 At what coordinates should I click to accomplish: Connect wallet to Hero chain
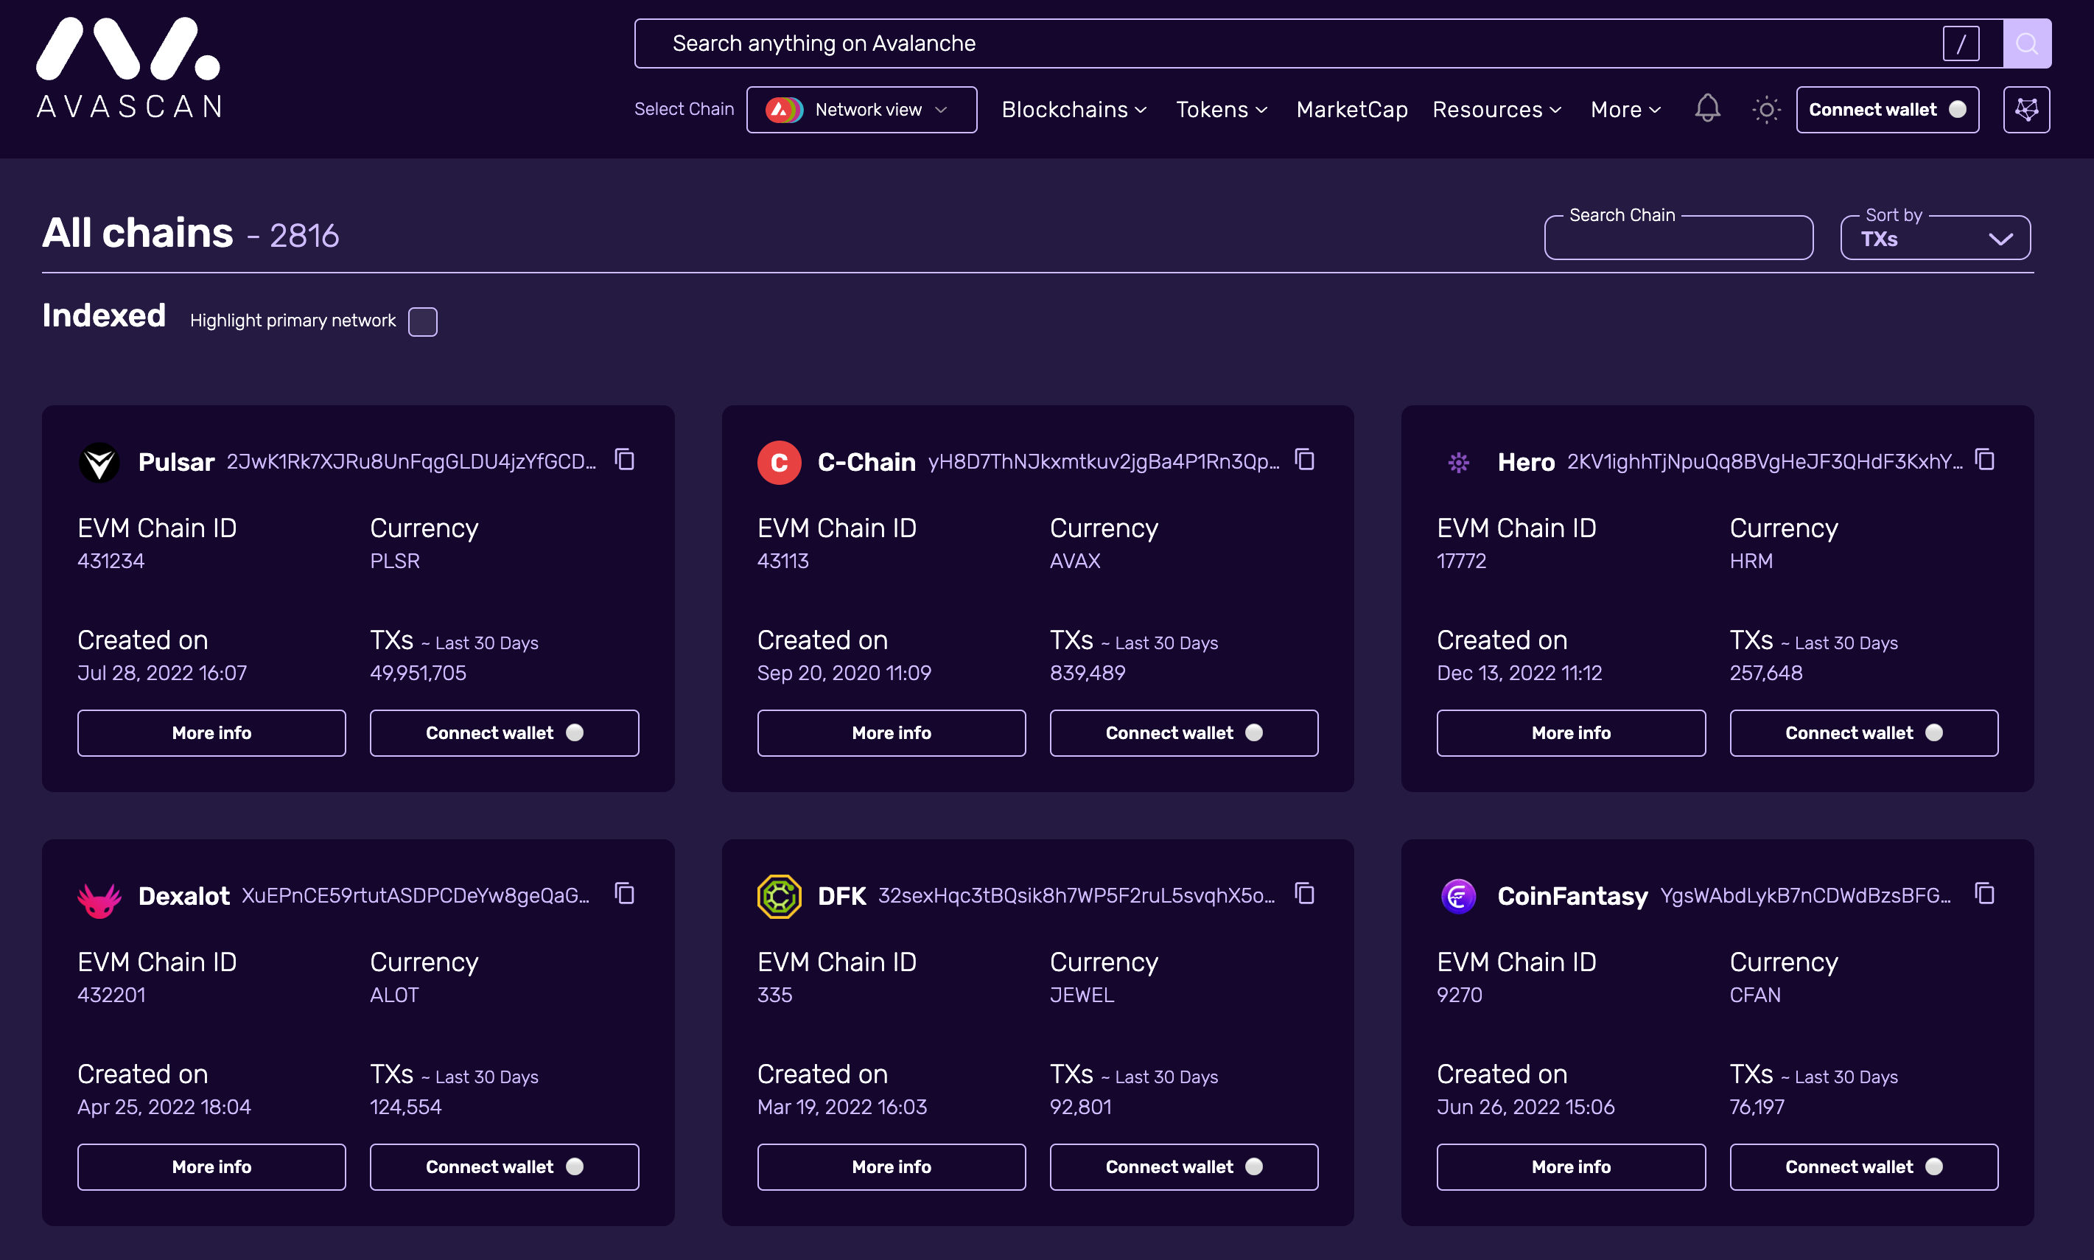[1864, 732]
